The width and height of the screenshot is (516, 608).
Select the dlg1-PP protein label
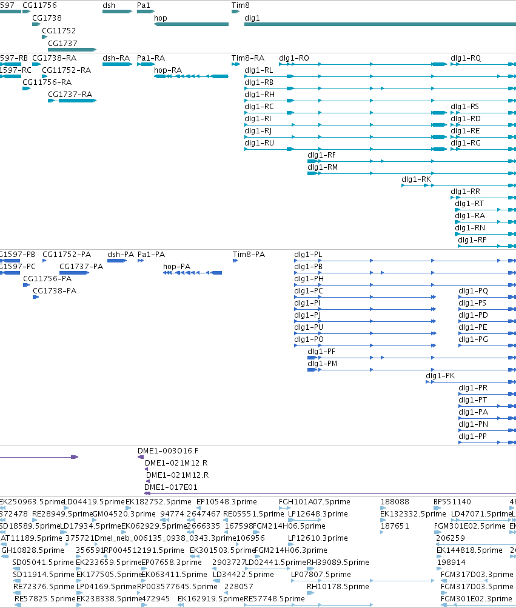472,436
